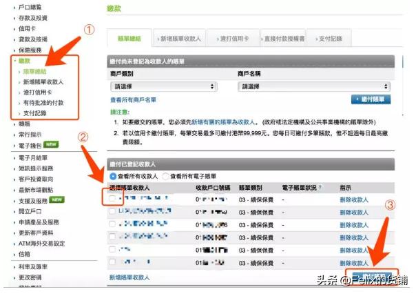The width and height of the screenshot is (416, 294).
Task: Open 電子月結單 in the sidebar
Action: (32, 158)
